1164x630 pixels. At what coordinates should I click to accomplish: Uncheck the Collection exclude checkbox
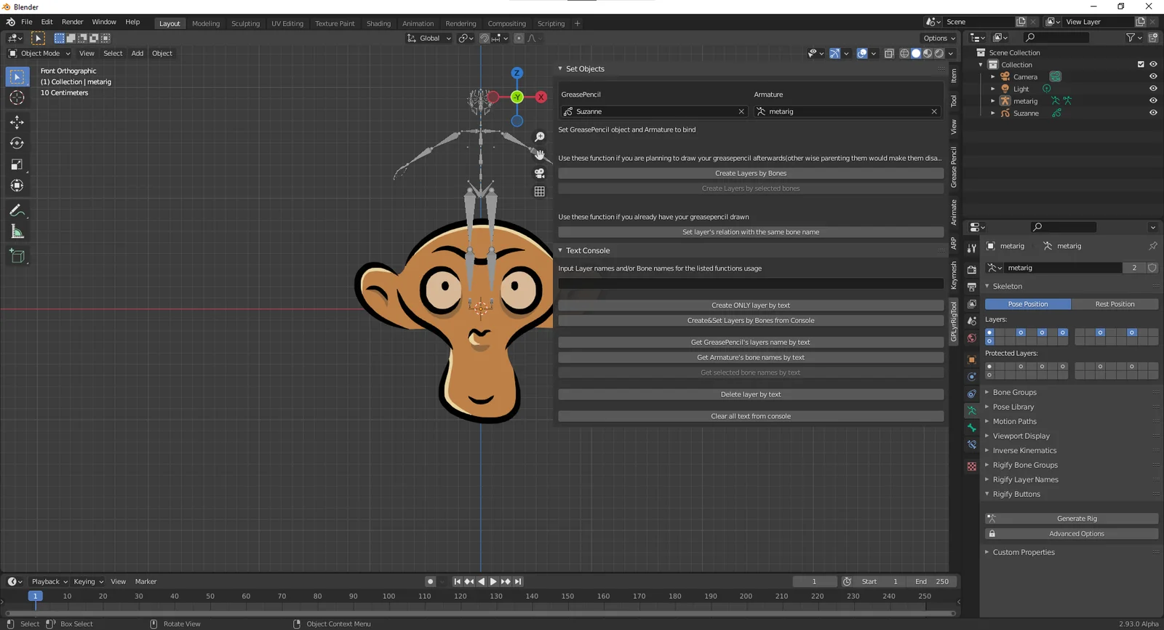point(1141,65)
